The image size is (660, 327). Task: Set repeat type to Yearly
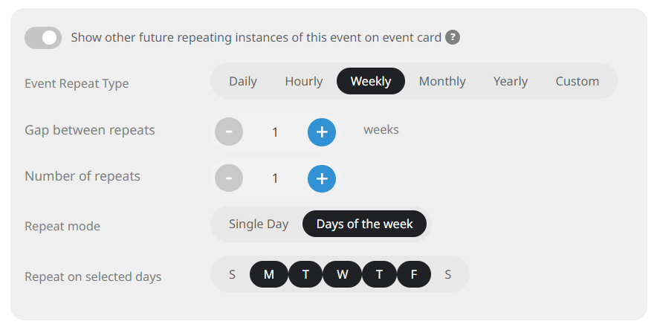coord(511,81)
